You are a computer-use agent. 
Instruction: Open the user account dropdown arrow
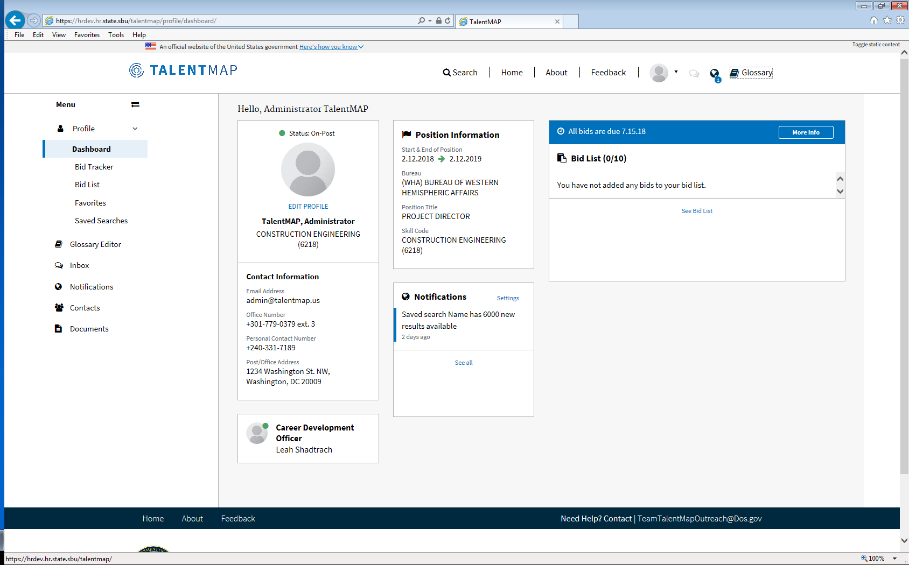pyautogui.click(x=676, y=72)
